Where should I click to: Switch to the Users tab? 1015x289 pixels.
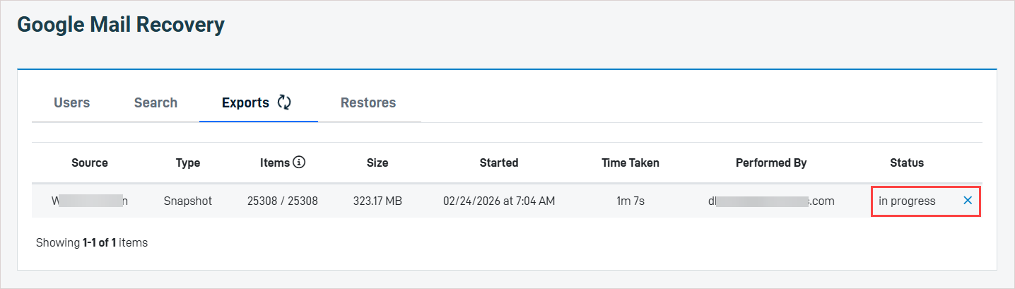coord(72,103)
